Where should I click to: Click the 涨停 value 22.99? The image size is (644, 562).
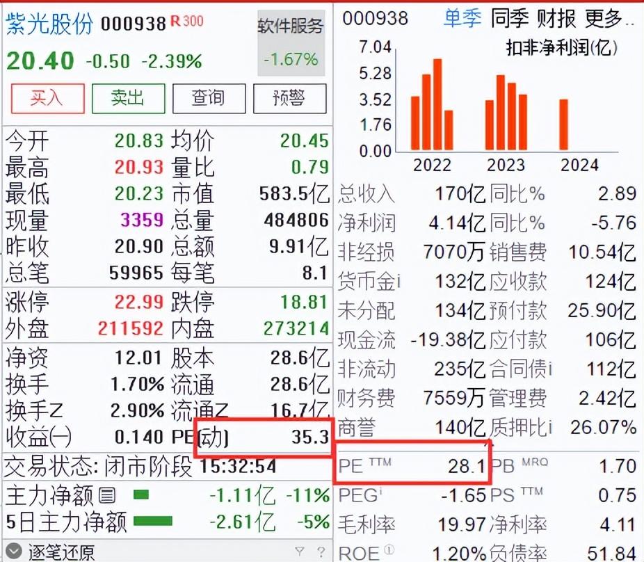click(x=139, y=303)
